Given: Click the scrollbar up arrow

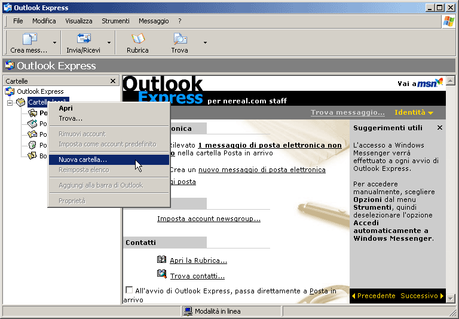Looking at the screenshot, I should [451, 80].
